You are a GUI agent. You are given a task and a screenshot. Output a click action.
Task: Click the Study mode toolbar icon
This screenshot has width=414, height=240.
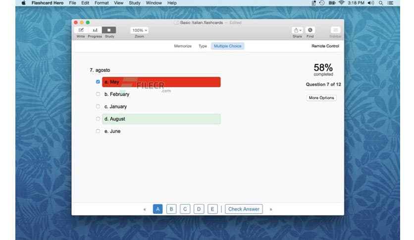pyautogui.click(x=109, y=30)
